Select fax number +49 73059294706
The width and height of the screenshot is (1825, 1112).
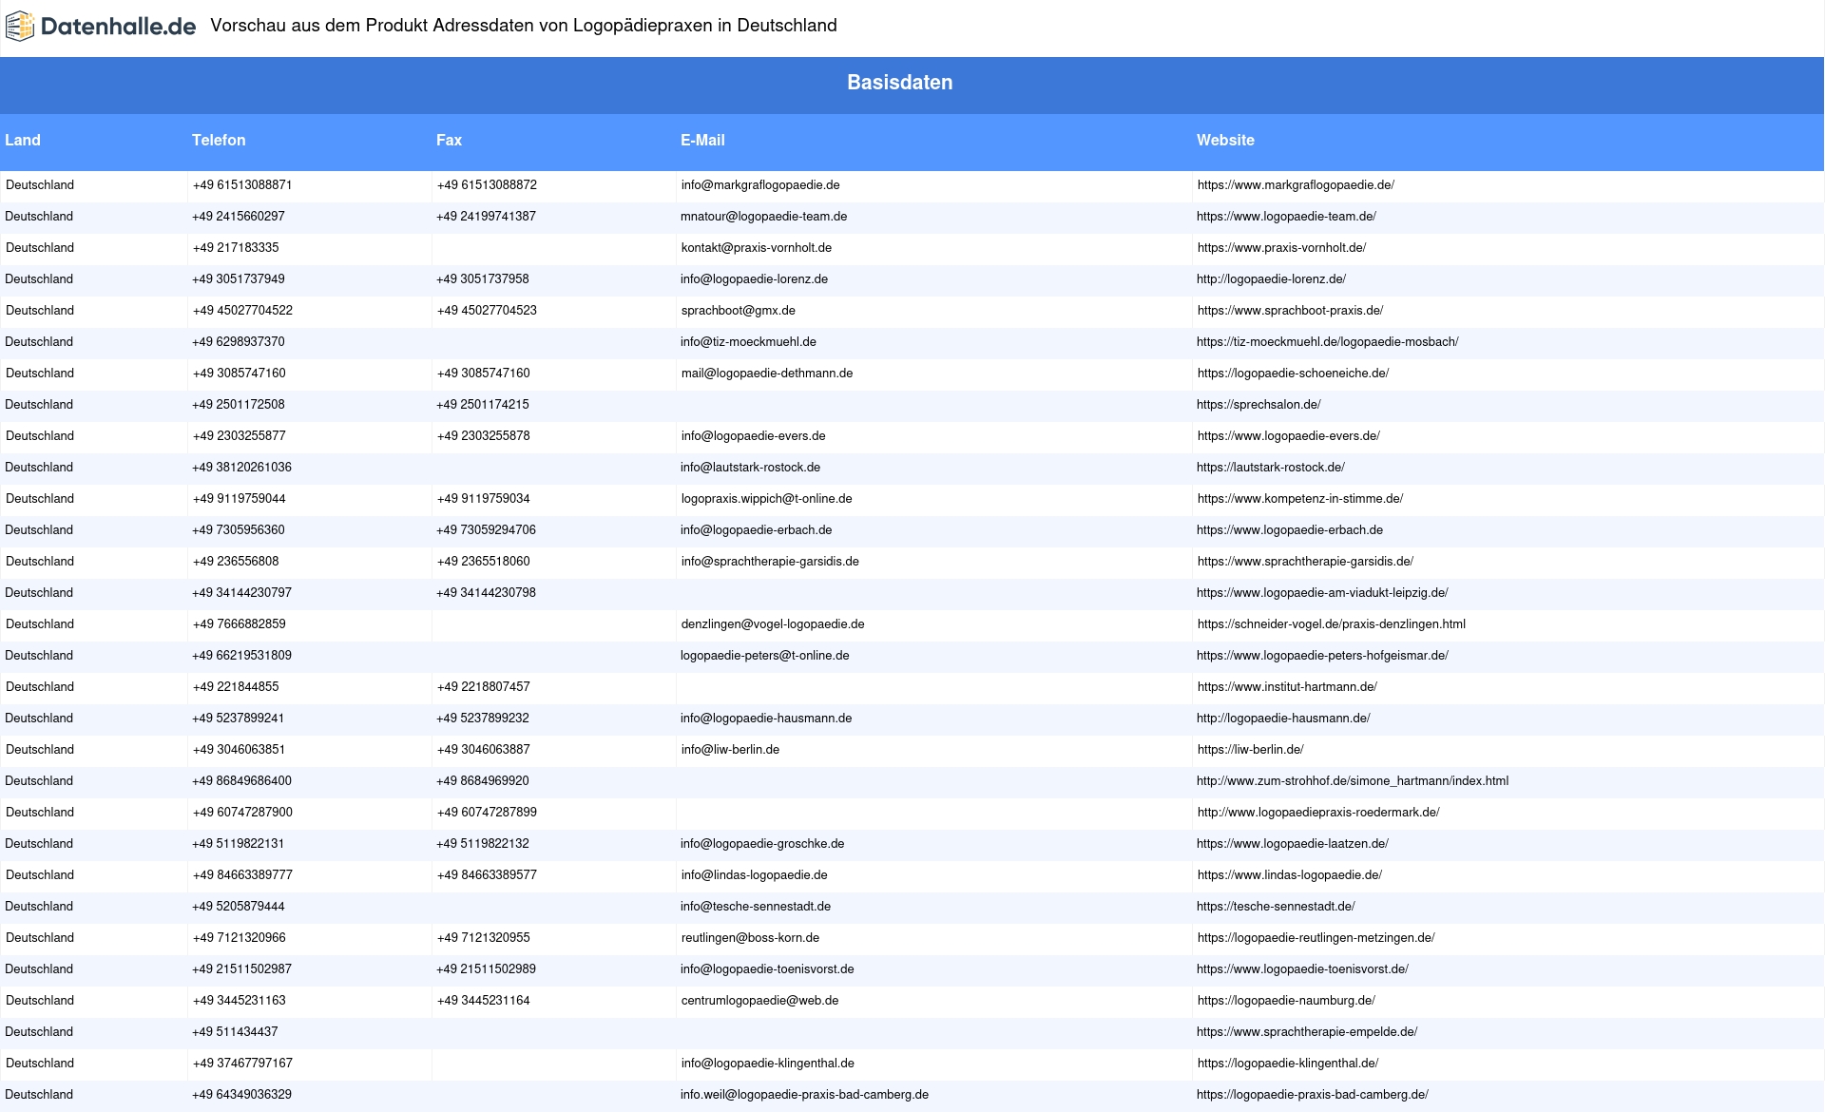click(x=486, y=530)
